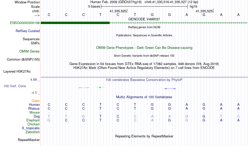
Task: Click Multiz Alignments of 100 Vertebrates title
Action: [x=144, y=97]
